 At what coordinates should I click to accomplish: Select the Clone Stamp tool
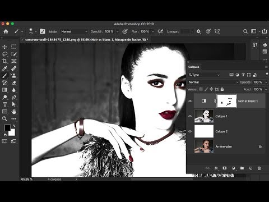(13, 76)
